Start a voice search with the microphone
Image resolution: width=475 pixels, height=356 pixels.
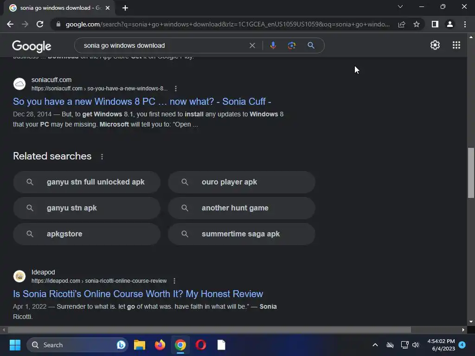coord(273,45)
